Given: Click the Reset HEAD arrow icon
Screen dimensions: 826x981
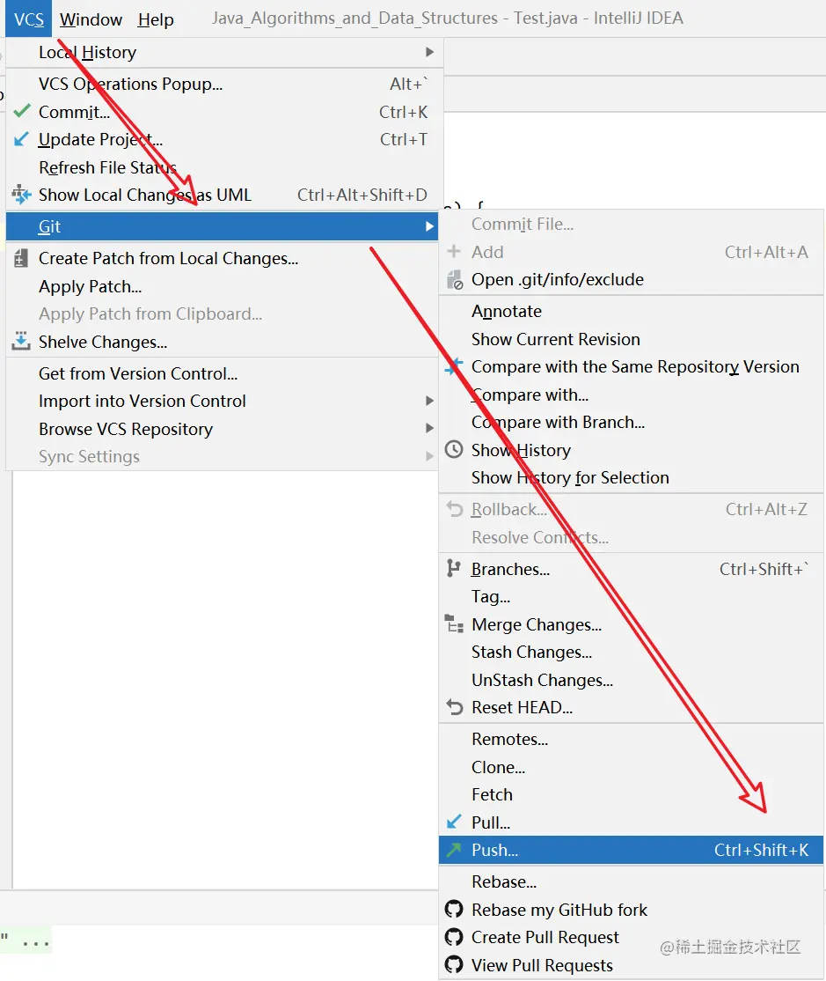Looking at the screenshot, I should click(x=454, y=707).
